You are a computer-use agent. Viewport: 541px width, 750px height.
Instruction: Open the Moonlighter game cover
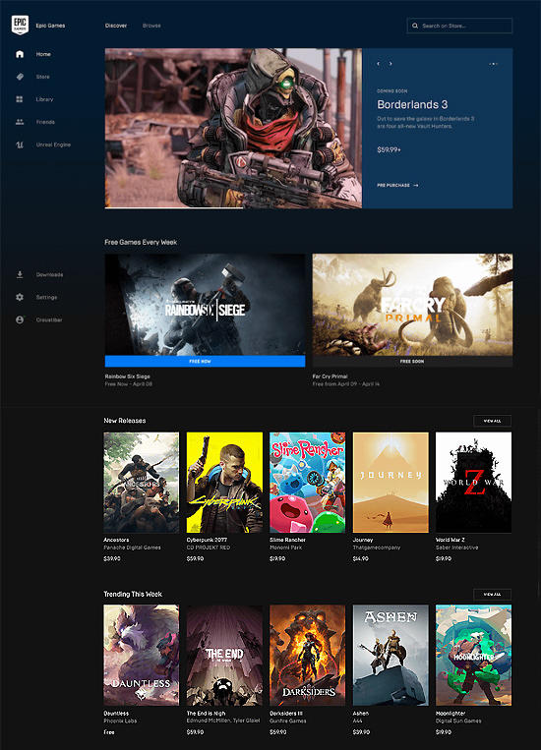(473, 656)
